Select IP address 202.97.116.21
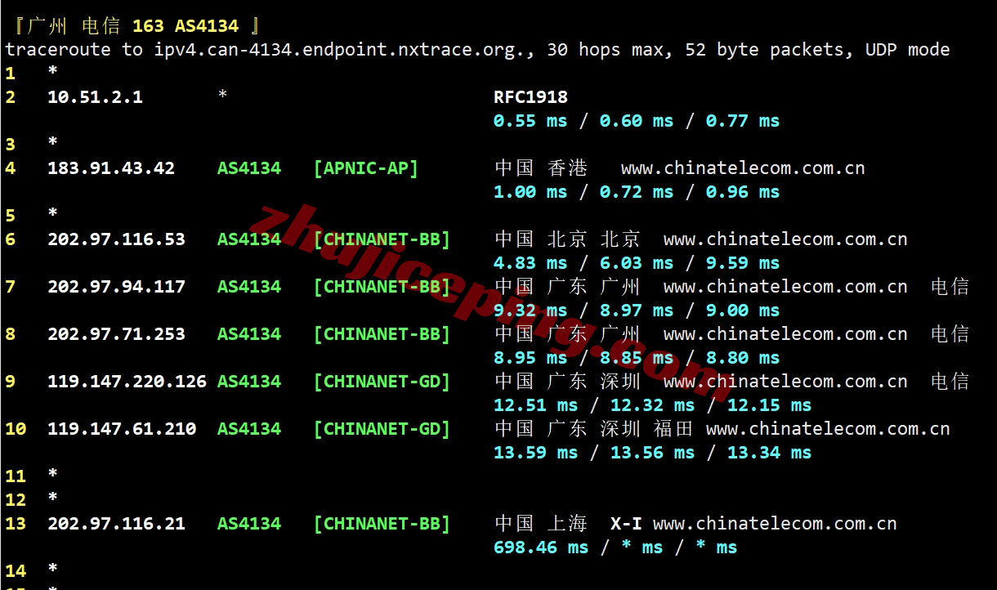This screenshot has height=590, width=997. pos(116,524)
